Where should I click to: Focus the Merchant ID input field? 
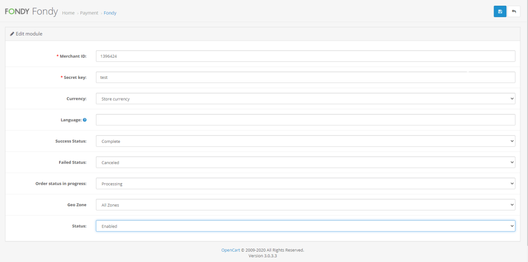[x=305, y=56]
